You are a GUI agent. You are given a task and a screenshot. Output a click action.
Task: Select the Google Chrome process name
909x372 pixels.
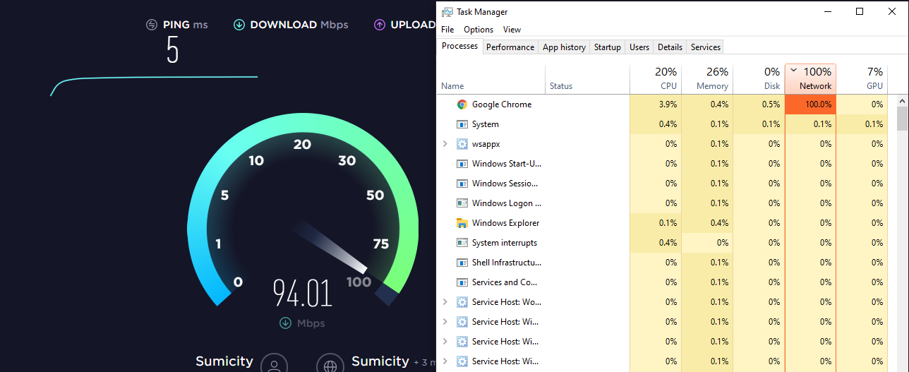(x=502, y=104)
